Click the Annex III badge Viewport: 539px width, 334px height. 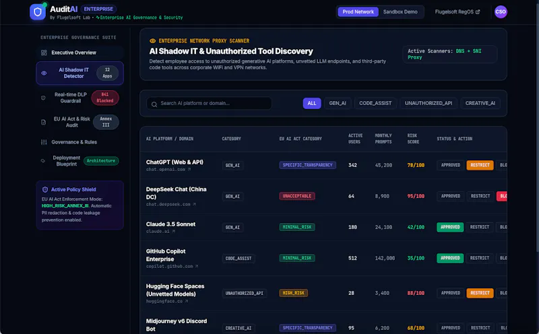(x=106, y=122)
